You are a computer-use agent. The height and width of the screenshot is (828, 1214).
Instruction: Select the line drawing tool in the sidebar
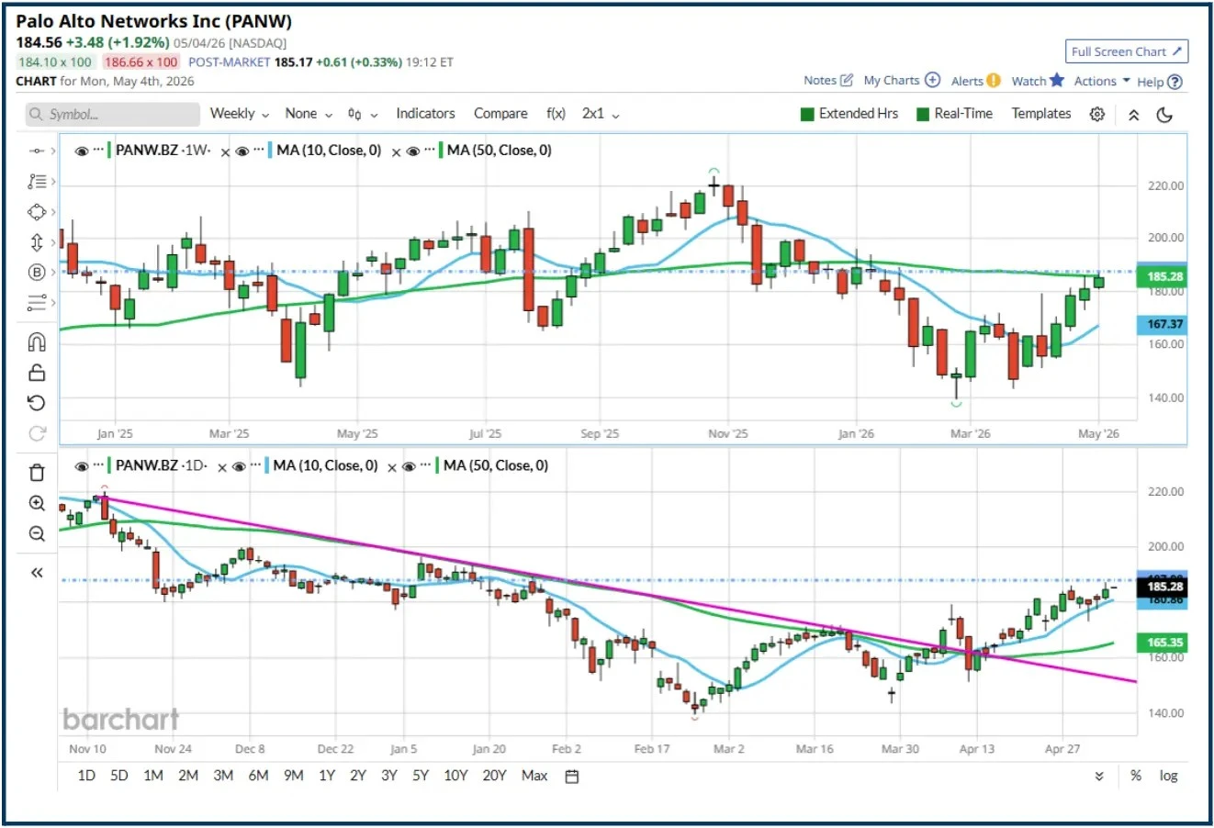[x=36, y=151]
